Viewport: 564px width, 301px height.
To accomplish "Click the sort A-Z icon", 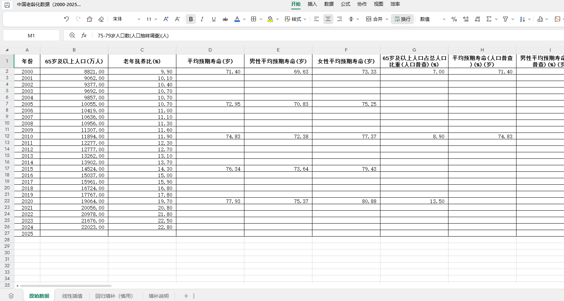I will coord(522,19).
